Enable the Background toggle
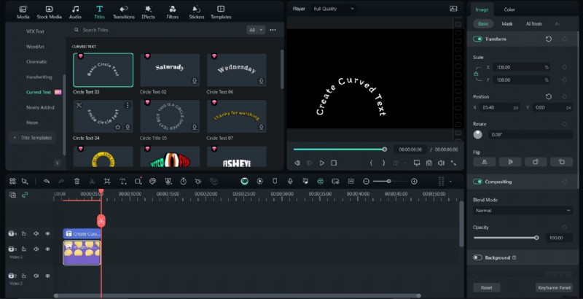 [478, 257]
